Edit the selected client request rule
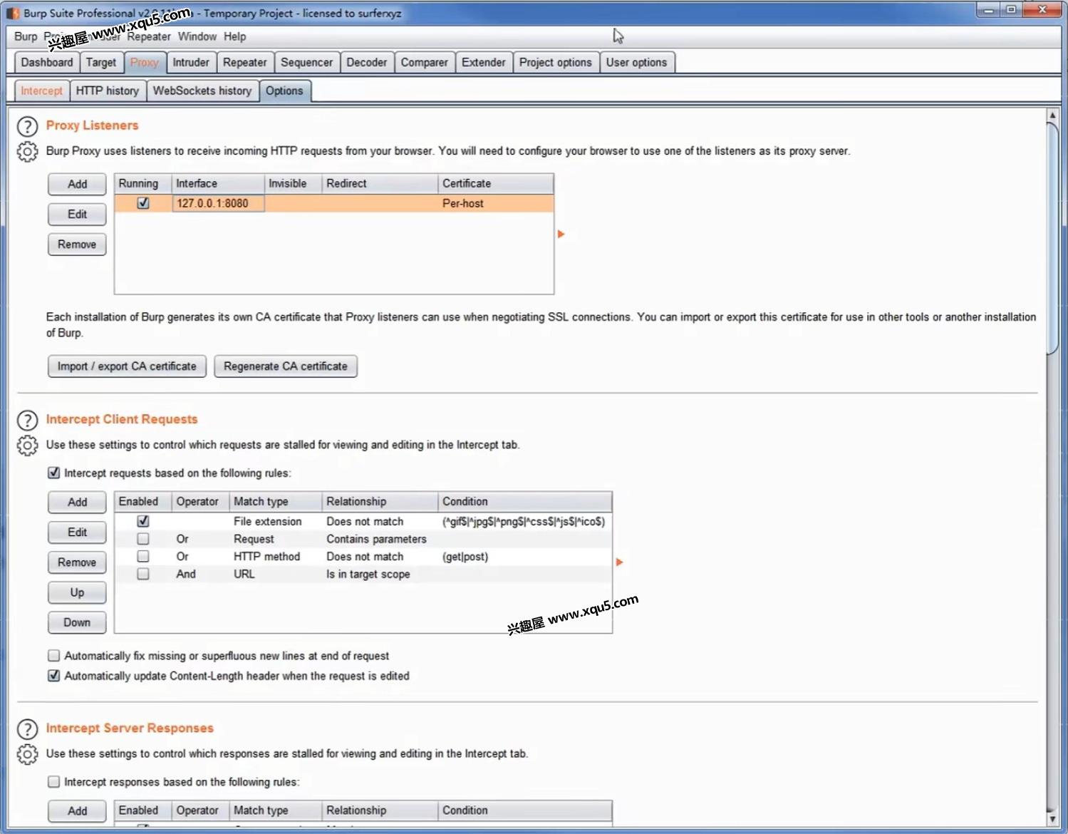 click(x=77, y=532)
